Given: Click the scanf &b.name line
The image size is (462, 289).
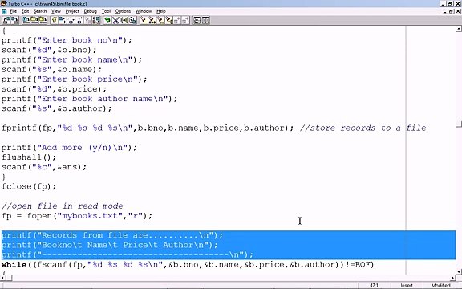Looking at the screenshot, I should (x=51, y=69).
